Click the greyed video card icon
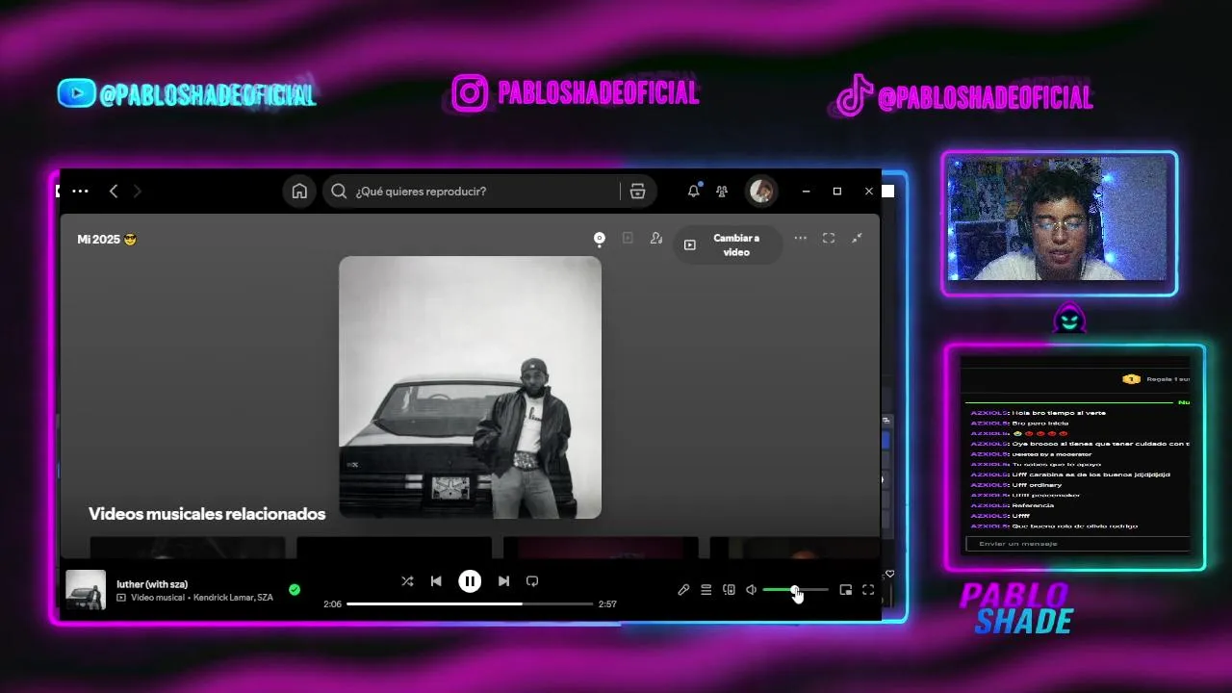The width and height of the screenshot is (1232, 693). (x=628, y=238)
